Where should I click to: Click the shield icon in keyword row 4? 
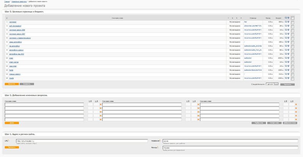(288, 34)
